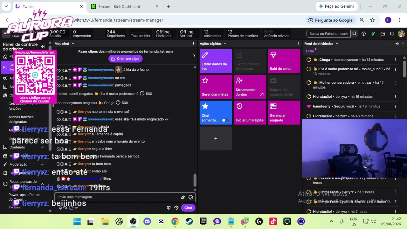
Task: Timeout icon on tierryrz 'segue a líder' message
Action: [x=62, y=149]
